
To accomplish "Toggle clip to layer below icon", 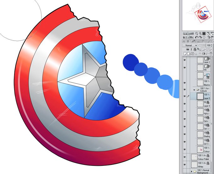I will pos(188,49).
